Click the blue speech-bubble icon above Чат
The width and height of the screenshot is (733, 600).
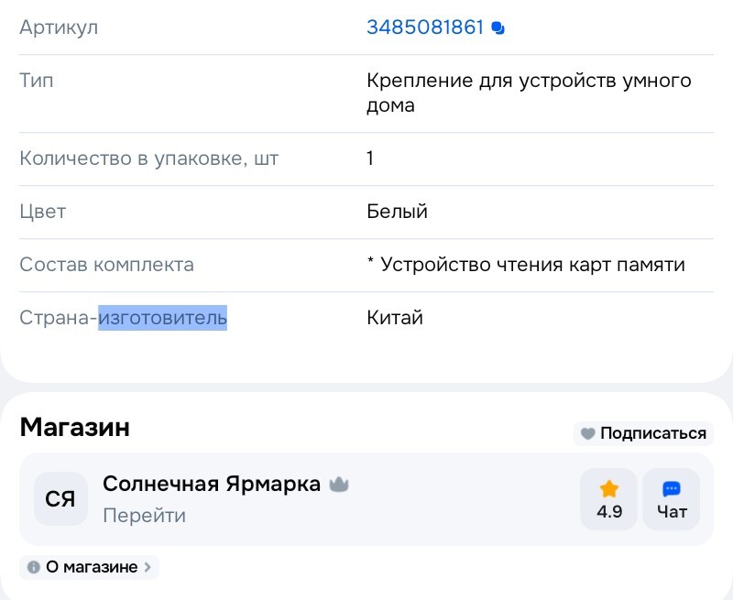[x=672, y=488]
